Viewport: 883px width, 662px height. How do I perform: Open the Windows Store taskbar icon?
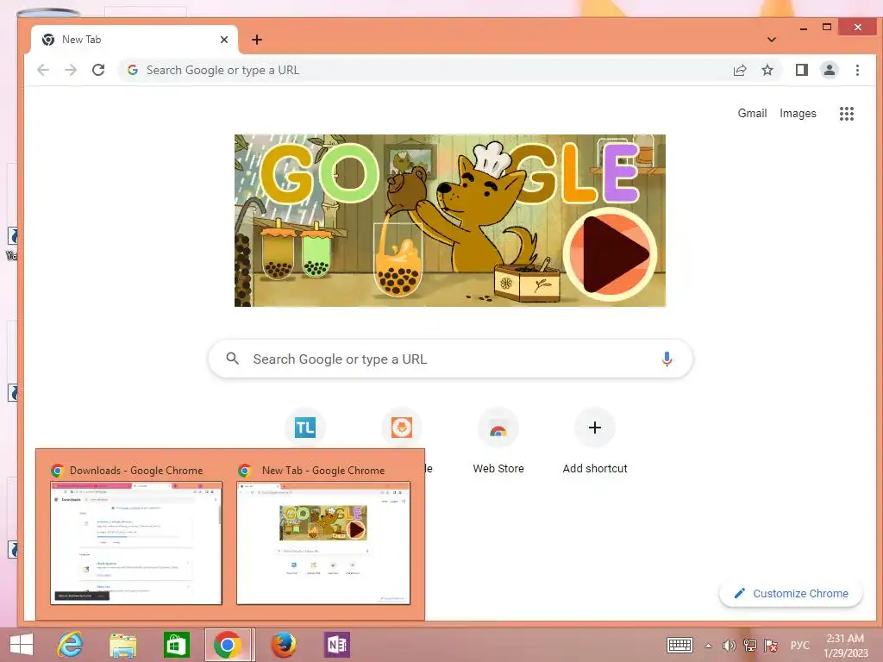tap(176, 645)
